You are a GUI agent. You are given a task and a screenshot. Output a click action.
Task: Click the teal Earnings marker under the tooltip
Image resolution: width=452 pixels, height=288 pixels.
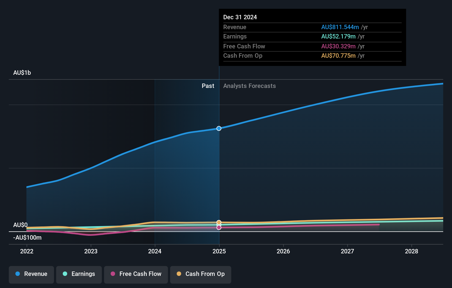pyautogui.click(x=219, y=225)
